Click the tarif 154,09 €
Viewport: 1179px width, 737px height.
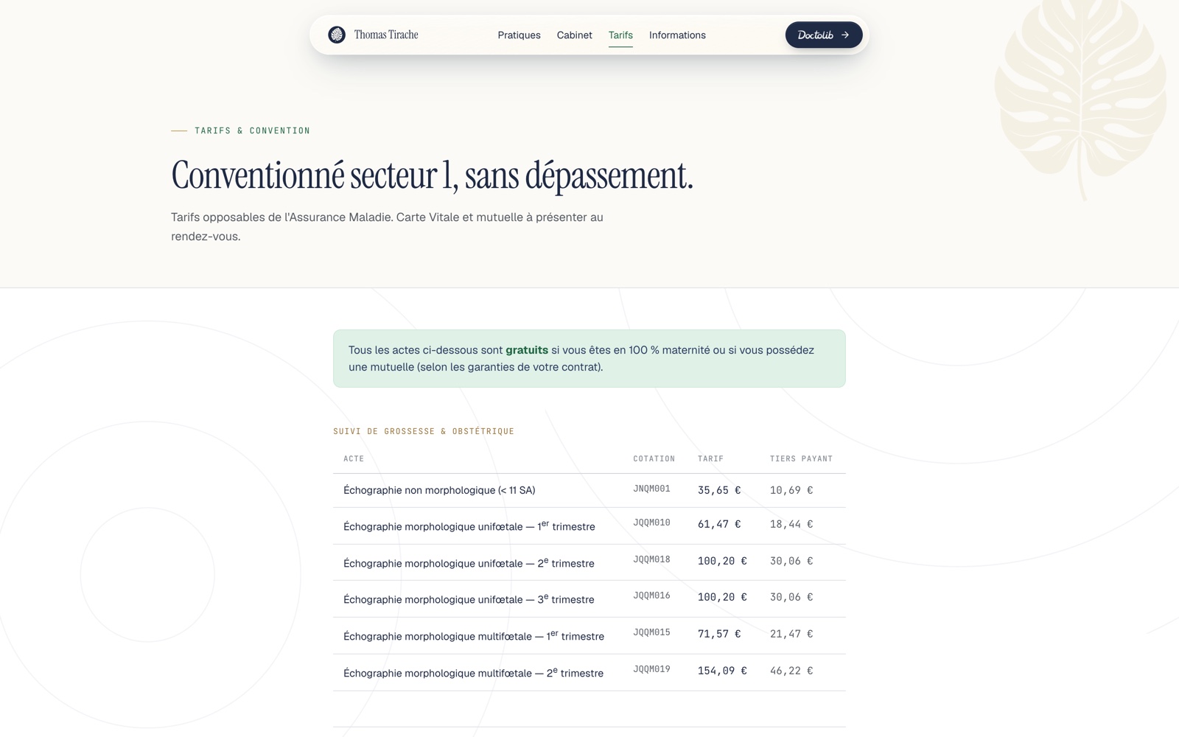722,671
